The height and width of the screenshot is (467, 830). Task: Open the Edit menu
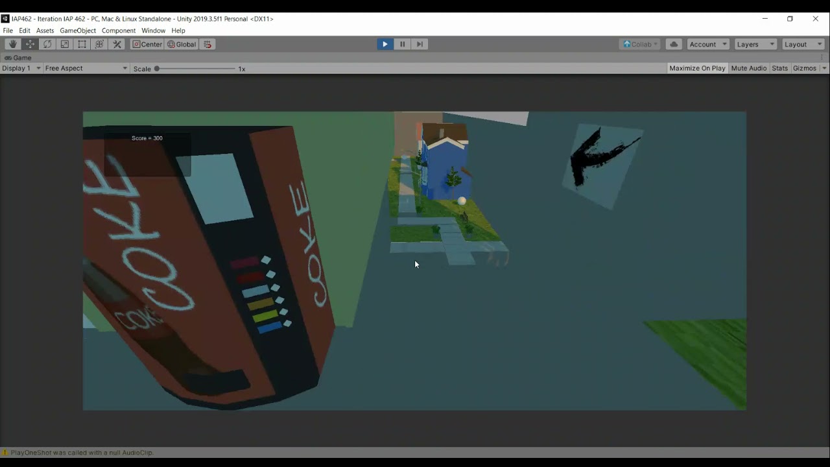[25, 30]
